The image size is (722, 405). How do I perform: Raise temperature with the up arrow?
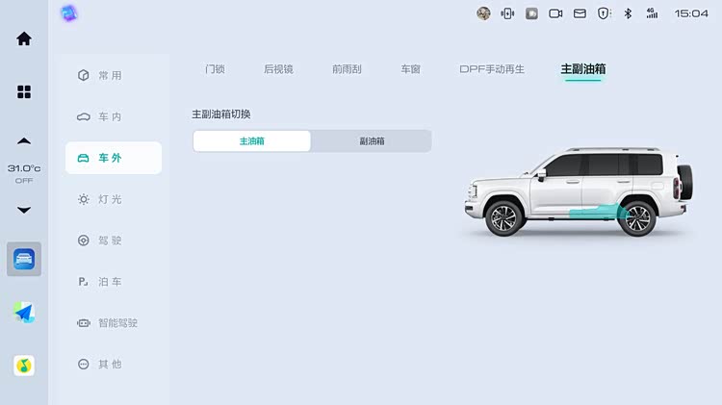click(x=24, y=141)
